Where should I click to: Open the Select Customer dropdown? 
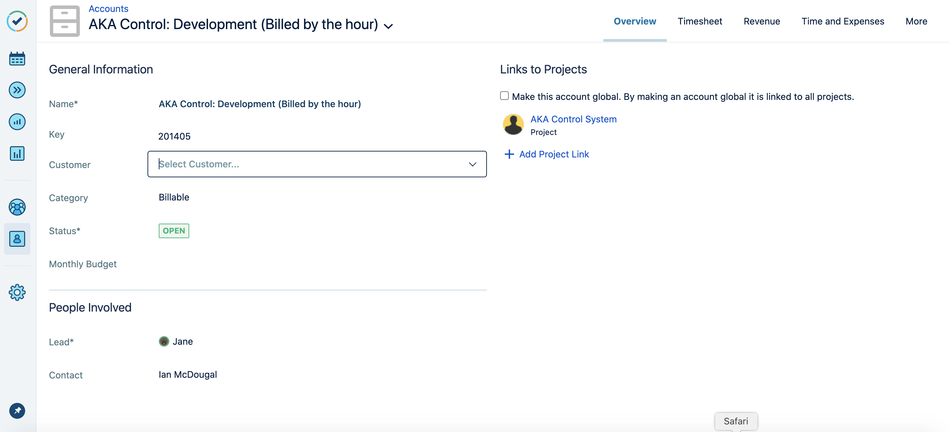coord(317,164)
